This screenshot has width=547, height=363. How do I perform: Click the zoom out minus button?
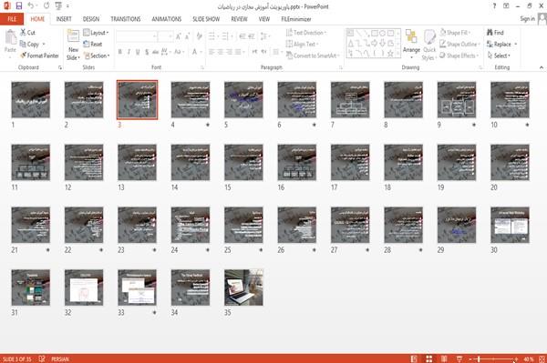click(x=470, y=358)
